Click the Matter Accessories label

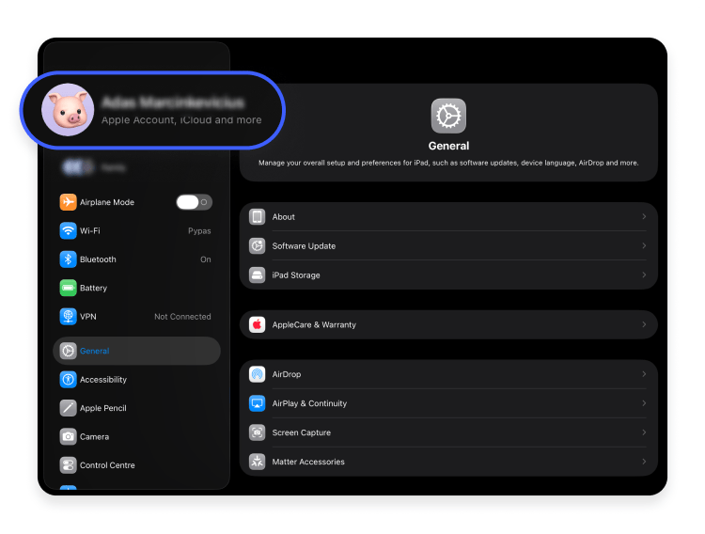pyautogui.click(x=308, y=462)
